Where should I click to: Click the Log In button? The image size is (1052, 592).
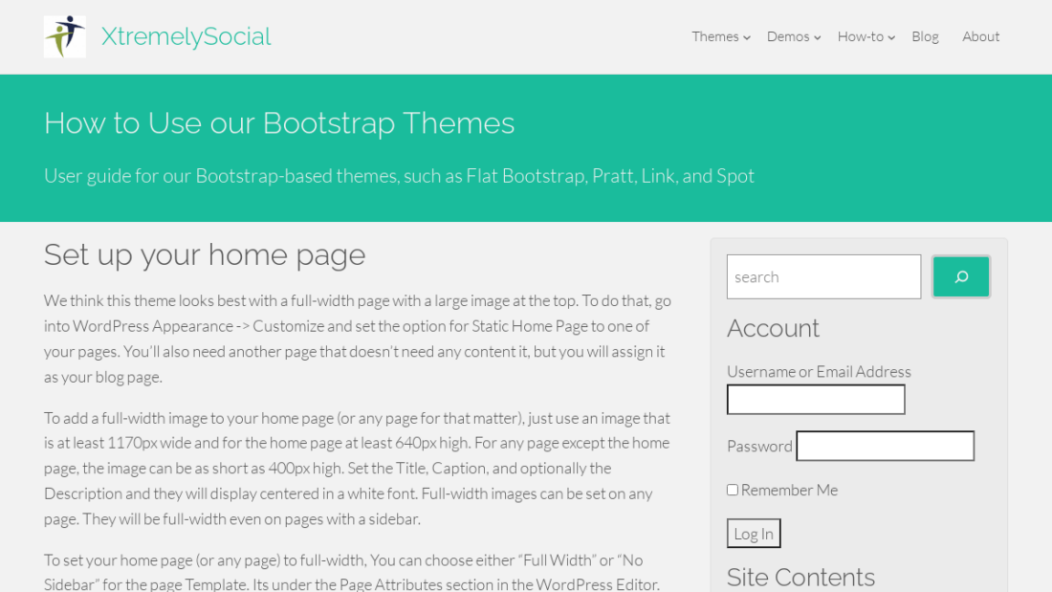(x=754, y=534)
